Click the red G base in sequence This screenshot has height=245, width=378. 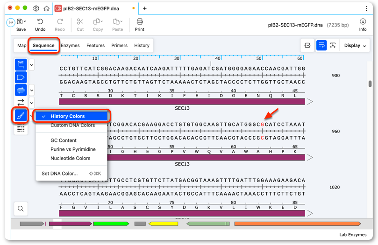pos(262,125)
